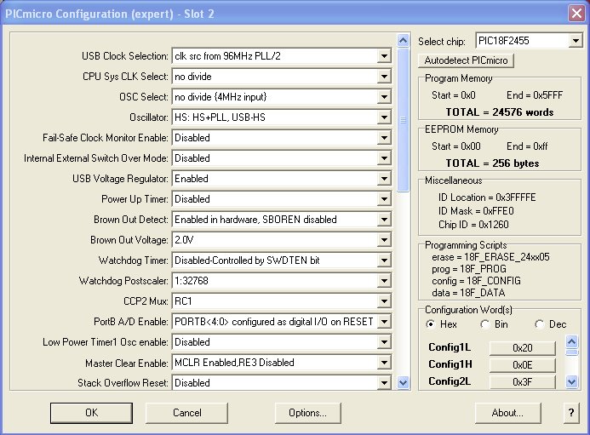
Task: Click settings list scrollbar down arrow
Action: (x=403, y=383)
